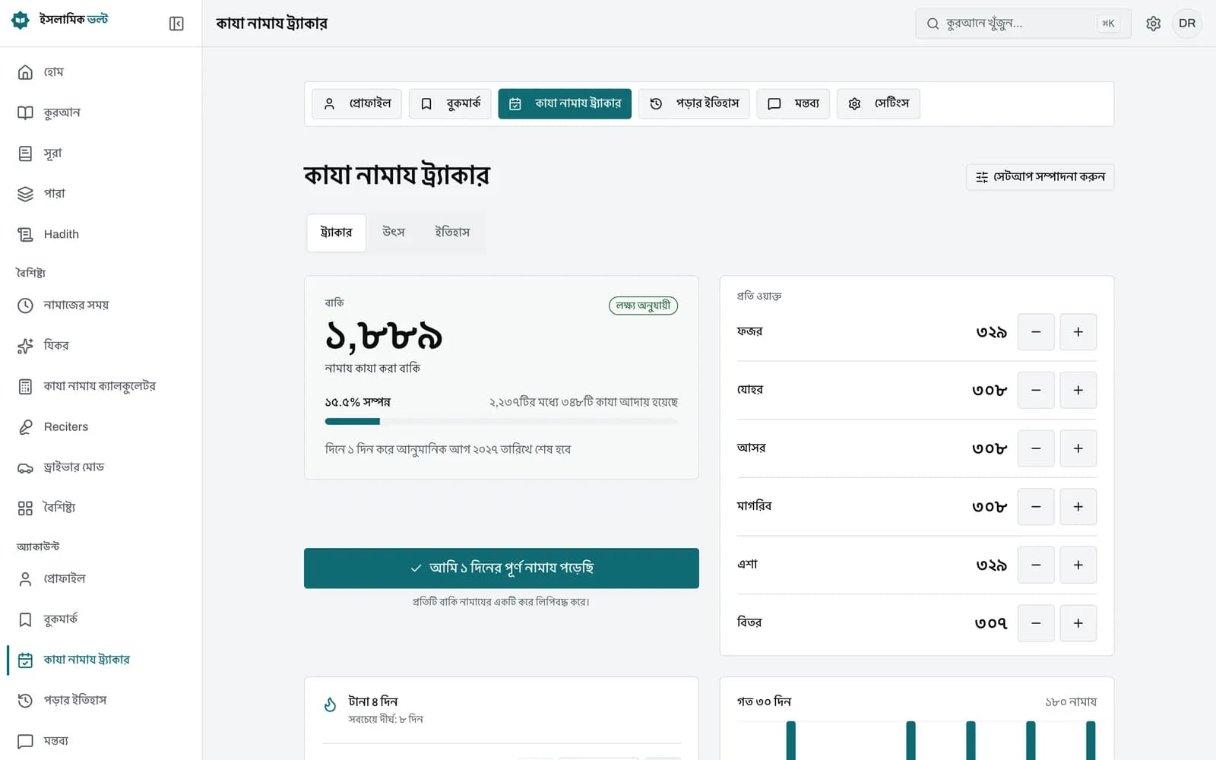1216x760 pixels.
Task: Collapse the sidebar with the panel icon
Action: pos(176,24)
